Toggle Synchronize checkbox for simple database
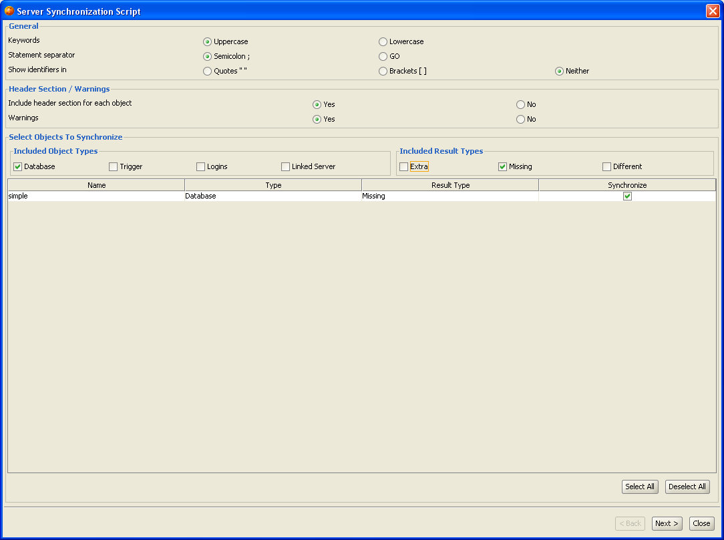The height and width of the screenshot is (540, 724). 627,196
